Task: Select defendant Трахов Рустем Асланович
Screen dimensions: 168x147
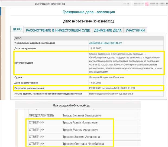Action: tap(80, 130)
